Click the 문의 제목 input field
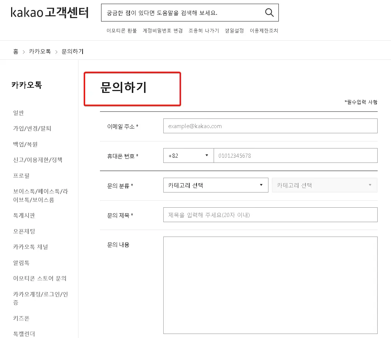Viewport: 391px width, 338px height. pyautogui.click(x=270, y=215)
